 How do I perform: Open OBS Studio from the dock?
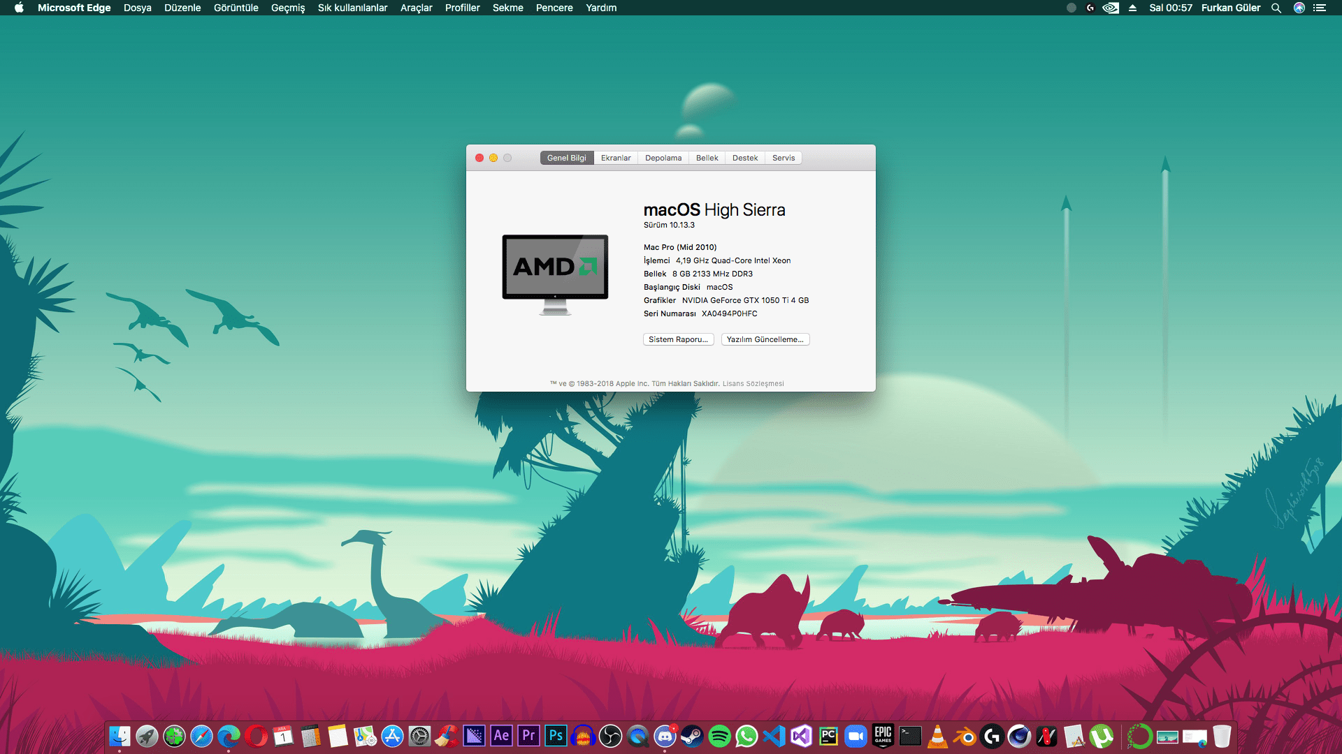(610, 736)
